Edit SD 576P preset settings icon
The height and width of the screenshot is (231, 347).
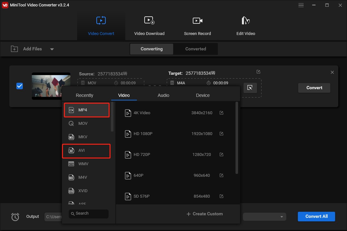click(x=221, y=196)
